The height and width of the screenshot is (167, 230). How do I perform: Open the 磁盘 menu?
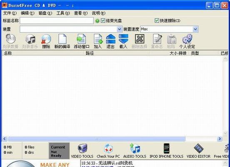tap(45, 13)
